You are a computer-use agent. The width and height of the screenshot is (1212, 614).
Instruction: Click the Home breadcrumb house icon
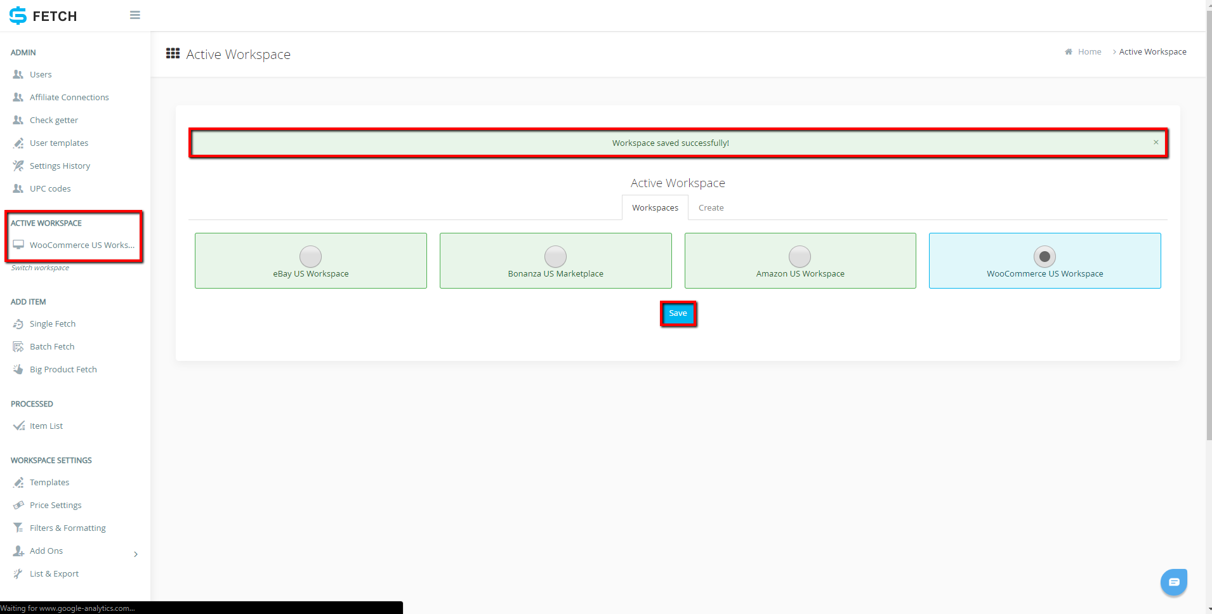tap(1069, 51)
